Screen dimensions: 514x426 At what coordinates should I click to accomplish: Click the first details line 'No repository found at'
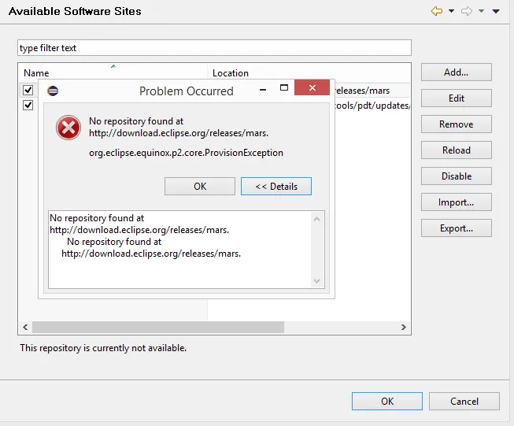pos(97,218)
